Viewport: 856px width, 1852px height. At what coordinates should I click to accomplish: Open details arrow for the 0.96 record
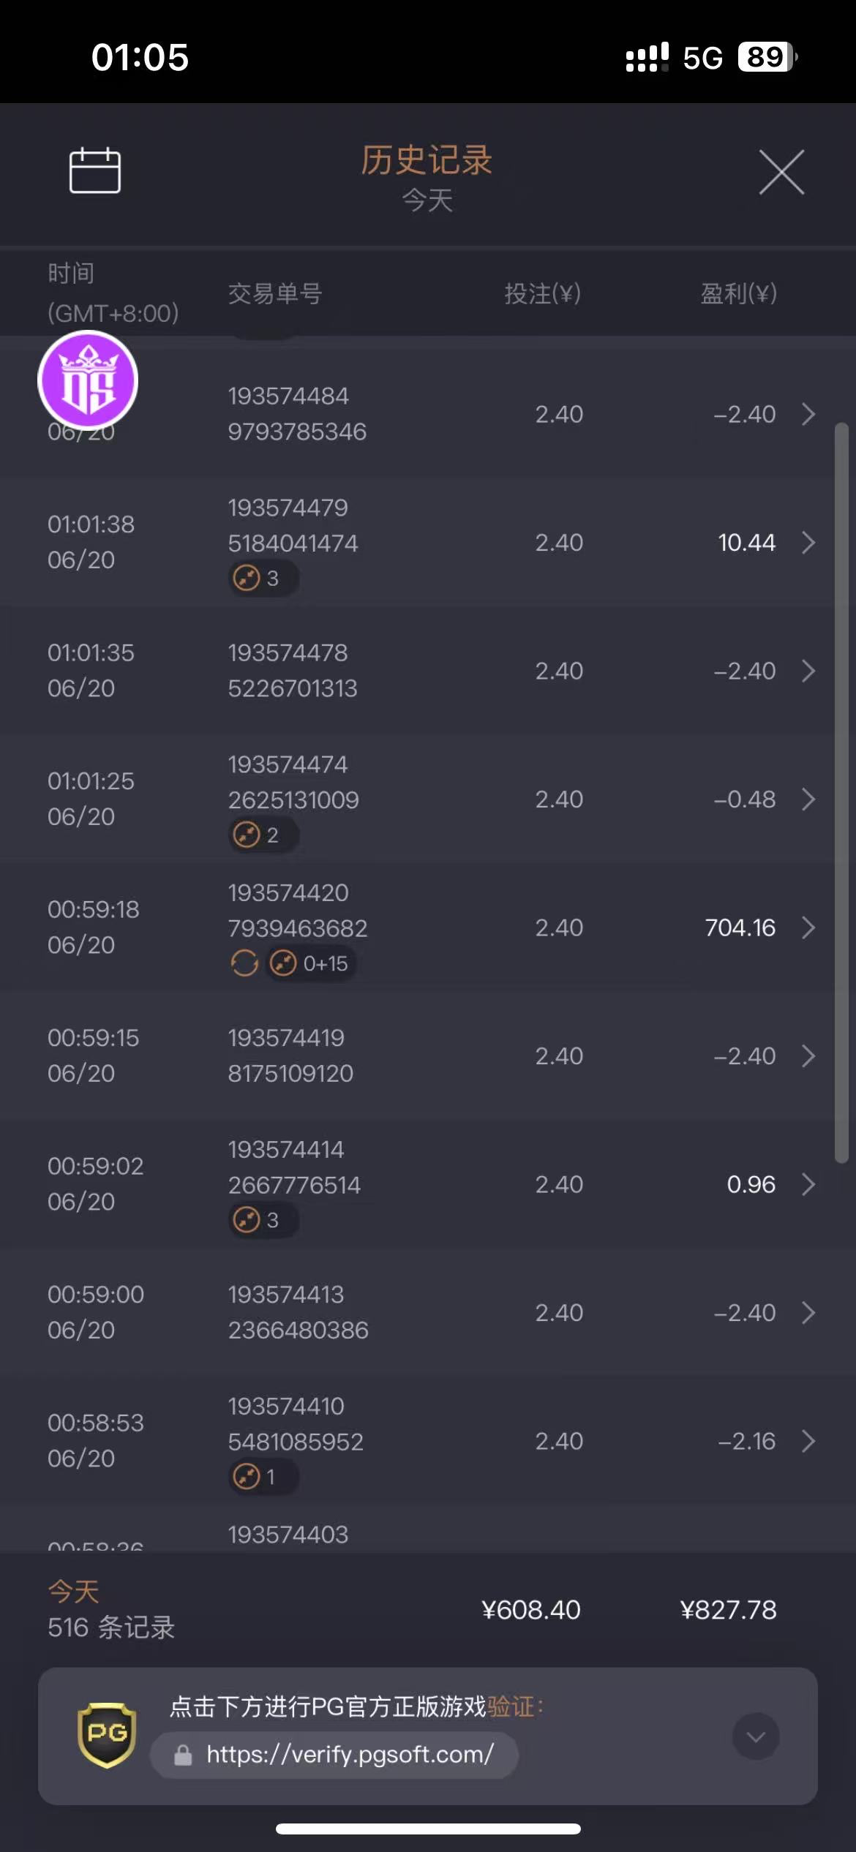pos(808,1184)
